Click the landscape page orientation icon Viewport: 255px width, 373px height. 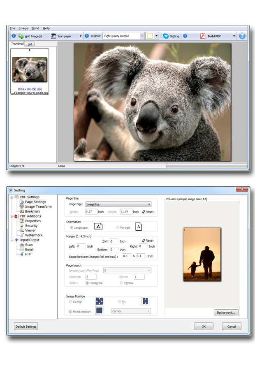pos(98,226)
